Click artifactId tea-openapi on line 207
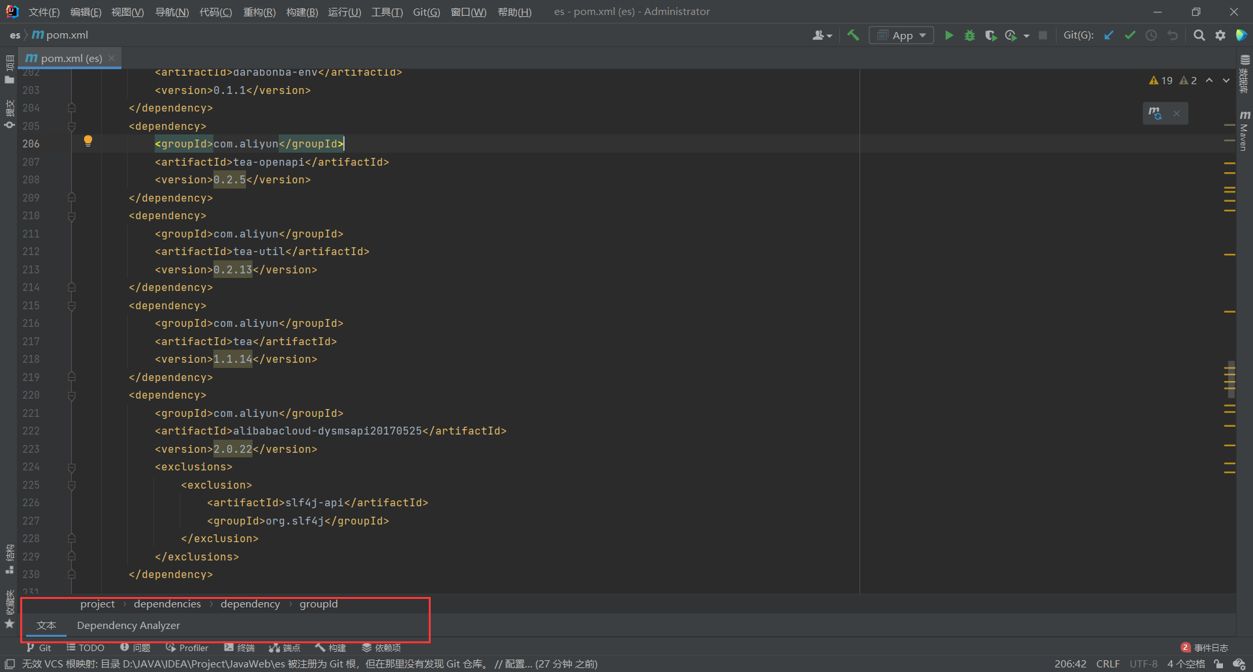 pos(269,162)
